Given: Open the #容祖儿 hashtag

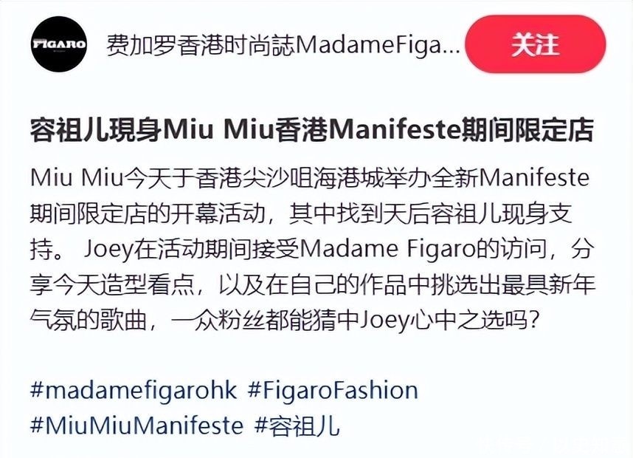Looking at the screenshot, I should coord(297,425).
